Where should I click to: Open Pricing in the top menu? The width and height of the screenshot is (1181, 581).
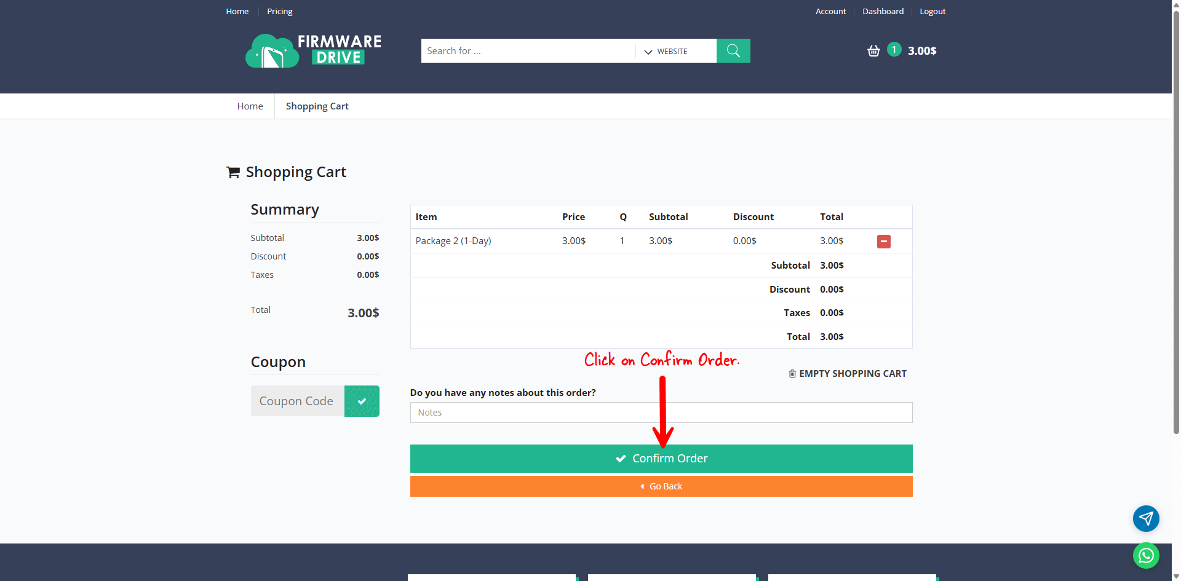click(279, 11)
